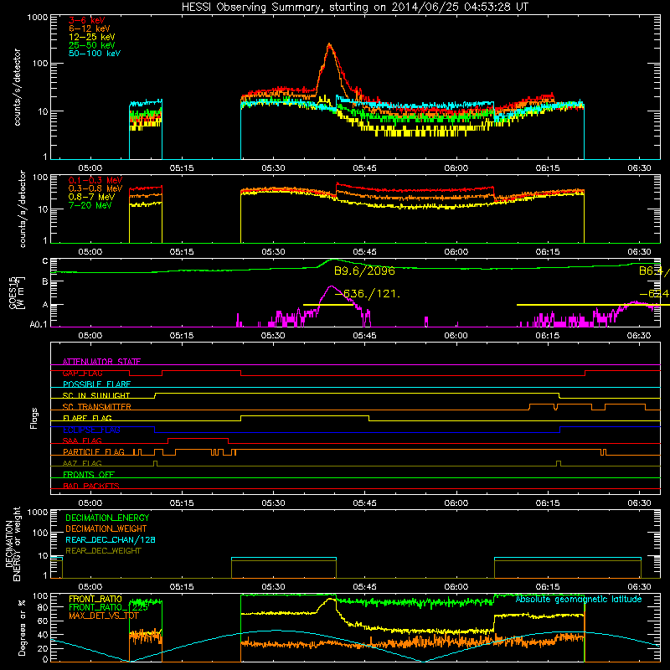This screenshot has width=670, height=670.
Task: Click the BAD_PACKETS flag label
Action: (91, 486)
